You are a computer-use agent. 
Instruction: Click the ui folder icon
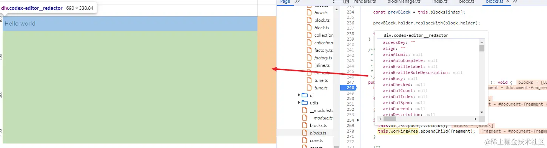tap(305, 95)
